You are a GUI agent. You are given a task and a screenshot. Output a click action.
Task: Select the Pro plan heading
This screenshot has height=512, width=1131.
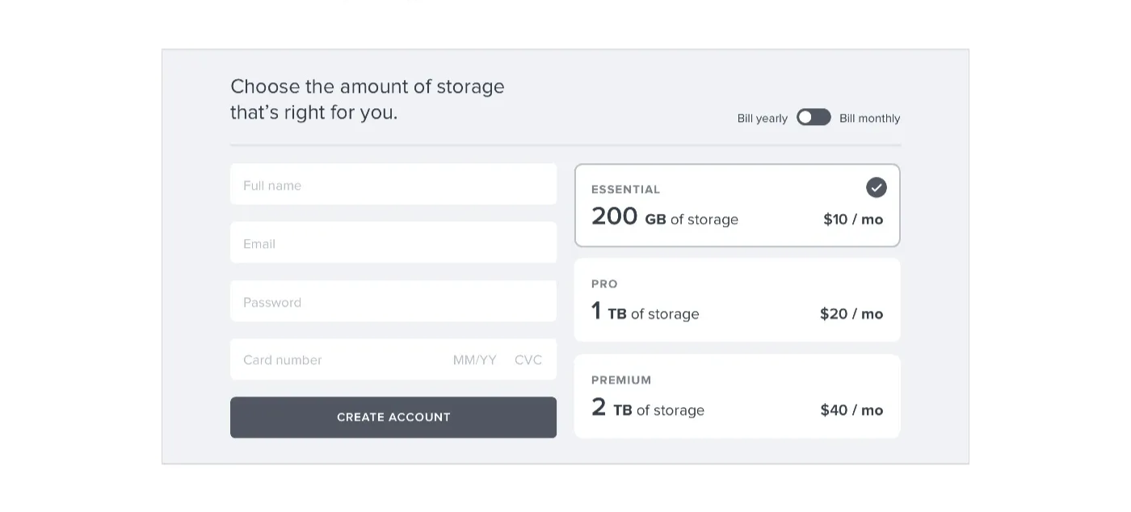604,284
